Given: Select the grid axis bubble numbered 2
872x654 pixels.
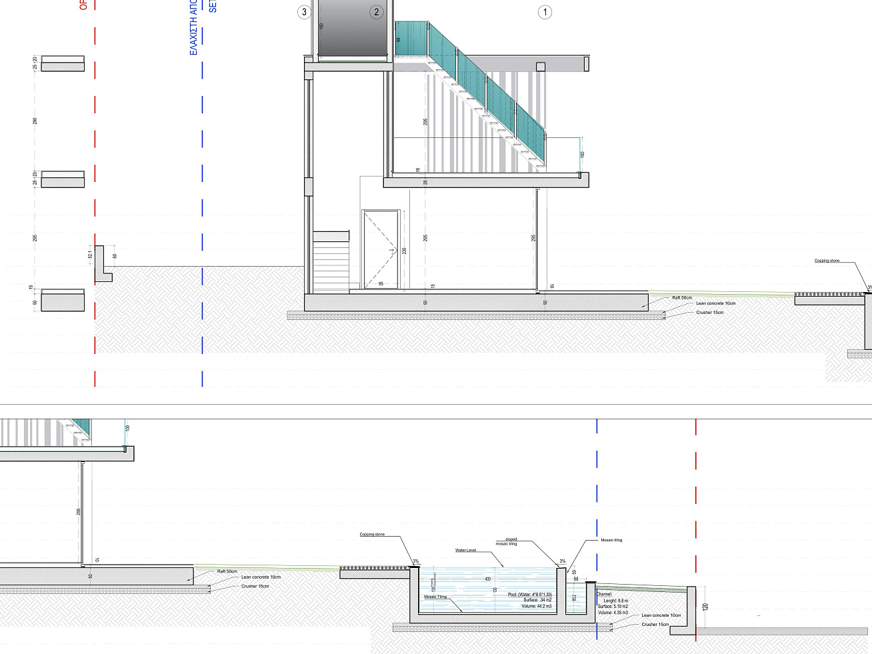Looking at the screenshot, I should 377,12.
